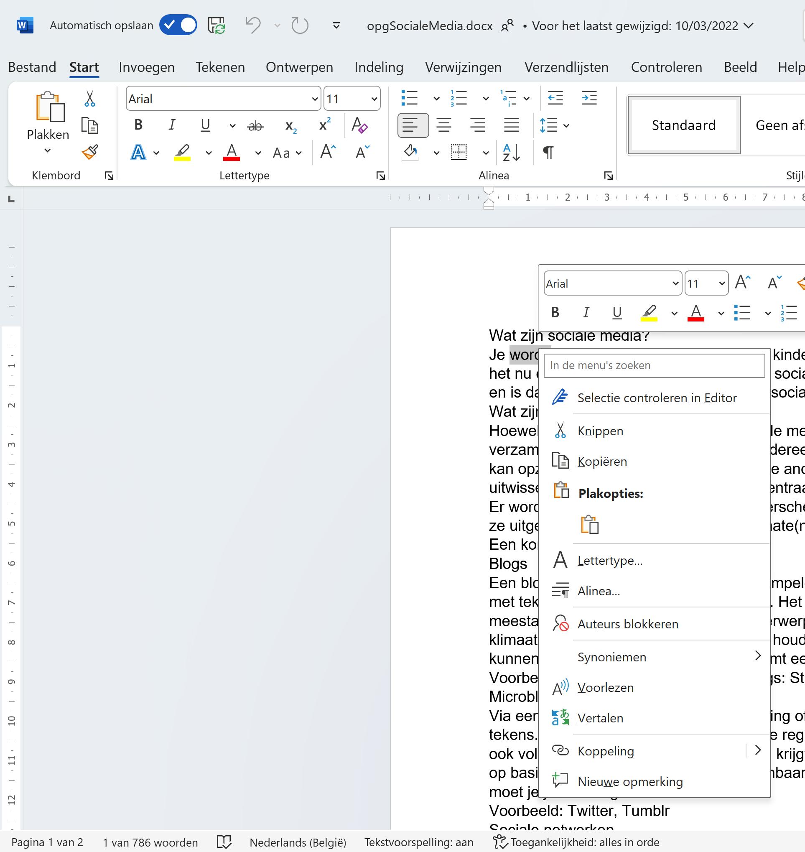Open font size dropdown in mini toolbar
Image resolution: width=805 pixels, height=852 pixels.
point(722,284)
